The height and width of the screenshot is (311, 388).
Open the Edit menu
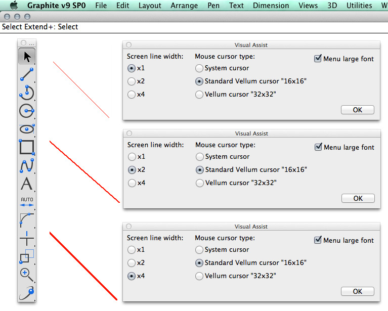pos(123,6)
